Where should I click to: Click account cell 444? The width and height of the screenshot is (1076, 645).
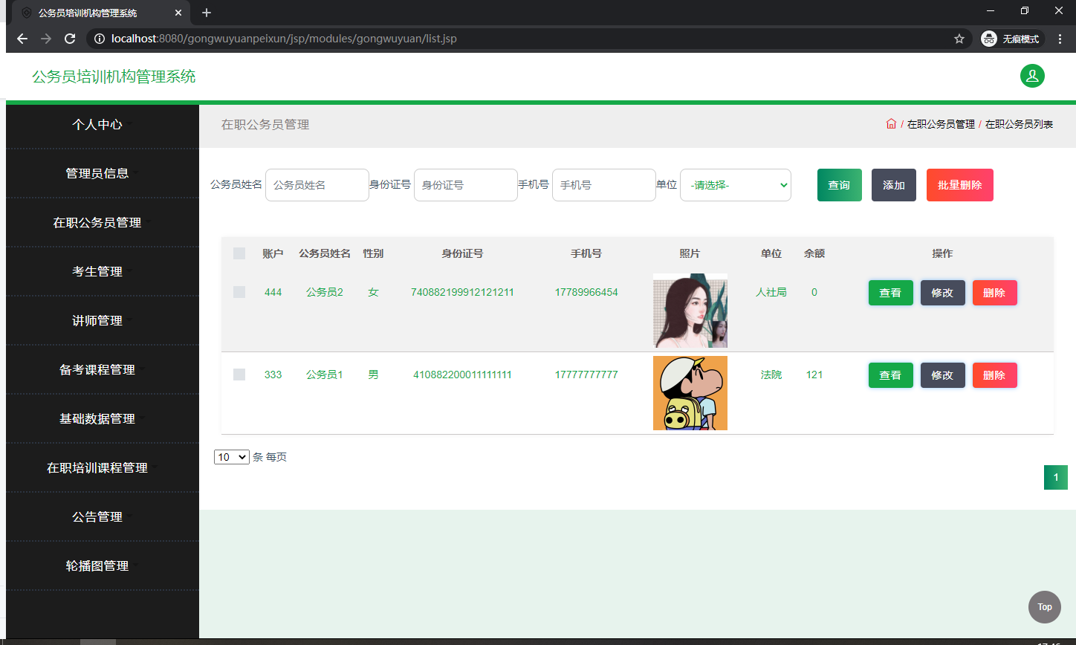click(273, 292)
